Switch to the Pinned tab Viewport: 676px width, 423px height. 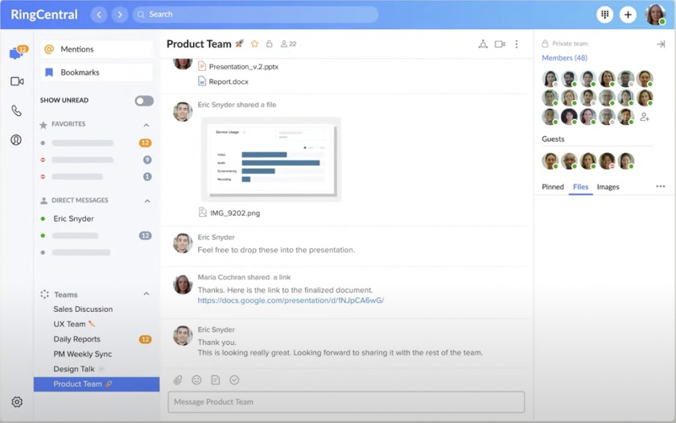point(552,187)
